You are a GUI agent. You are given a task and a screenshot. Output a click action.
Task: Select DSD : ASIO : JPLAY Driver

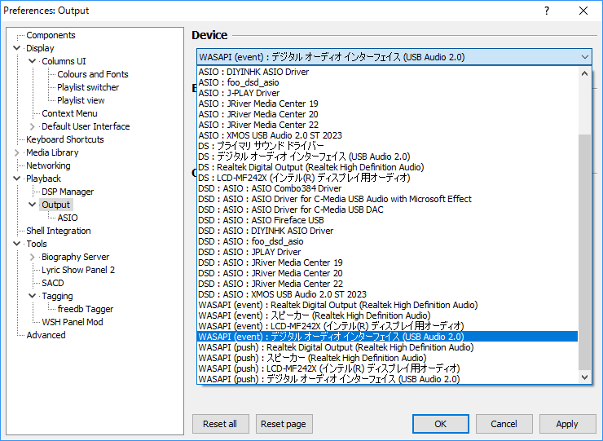pyautogui.click(x=387, y=252)
